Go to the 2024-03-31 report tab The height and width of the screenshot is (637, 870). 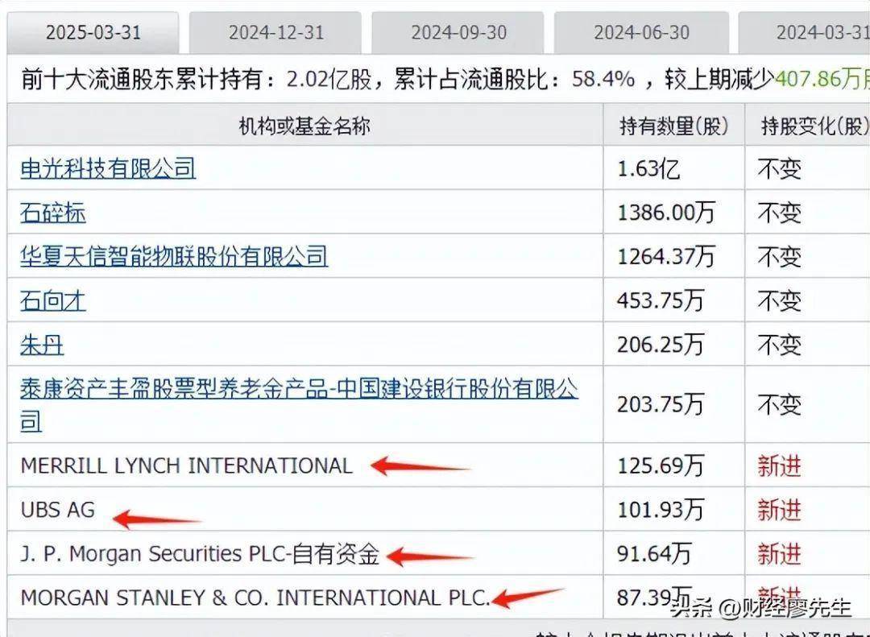coord(805,32)
